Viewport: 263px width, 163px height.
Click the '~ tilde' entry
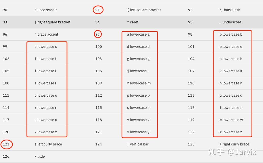coord(40,156)
